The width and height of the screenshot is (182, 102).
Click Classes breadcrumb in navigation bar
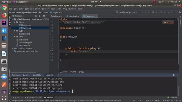pyautogui.click(x=44, y=12)
